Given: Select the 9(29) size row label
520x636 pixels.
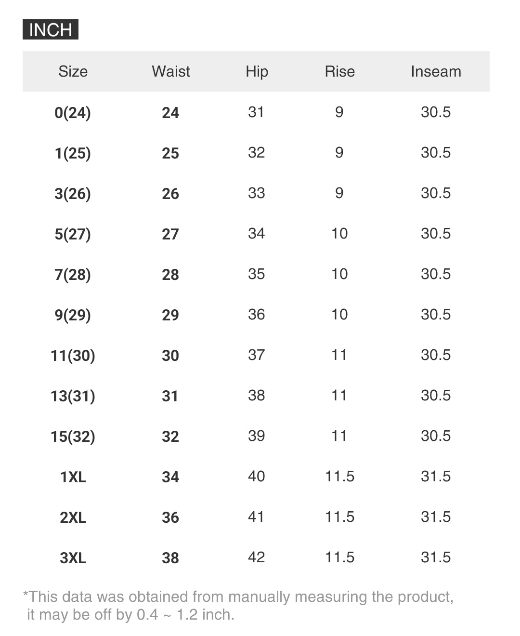Looking at the screenshot, I should [x=73, y=315].
